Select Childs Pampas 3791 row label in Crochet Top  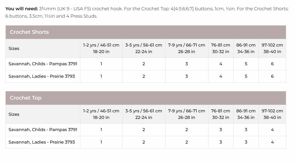[x=43, y=130]
